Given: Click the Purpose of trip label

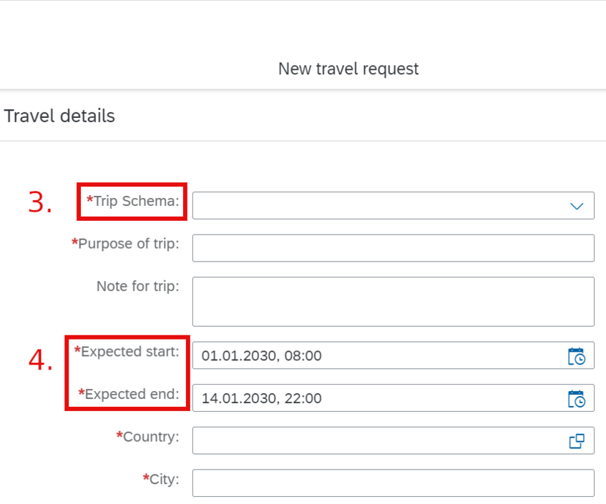Looking at the screenshot, I should coord(125,244).
